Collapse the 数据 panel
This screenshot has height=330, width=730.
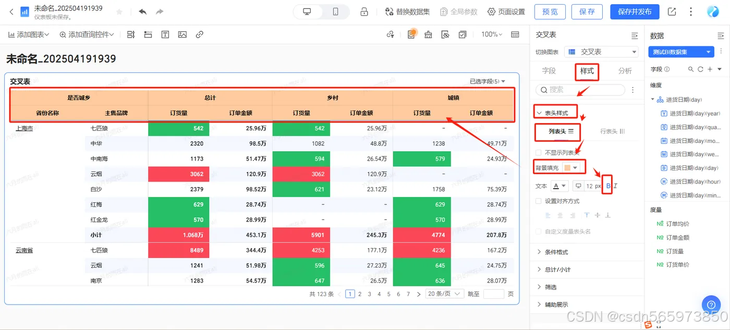click(721, 36)
